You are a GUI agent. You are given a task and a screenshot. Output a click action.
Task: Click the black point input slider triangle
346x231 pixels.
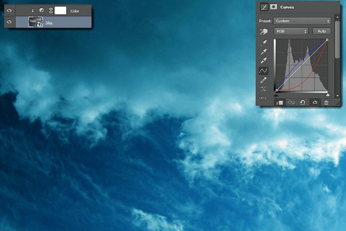(276, 95)
